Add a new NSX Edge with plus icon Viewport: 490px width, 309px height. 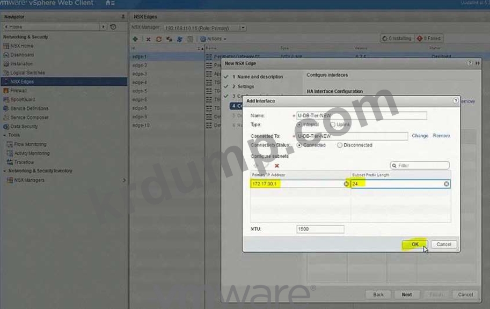click(x=135, y=39)
